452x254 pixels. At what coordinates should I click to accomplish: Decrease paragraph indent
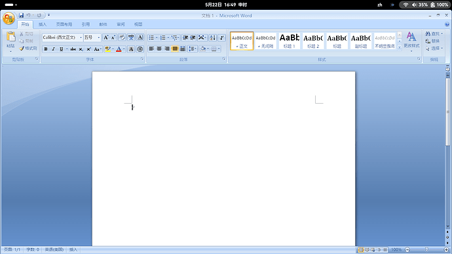pos(185,37)
